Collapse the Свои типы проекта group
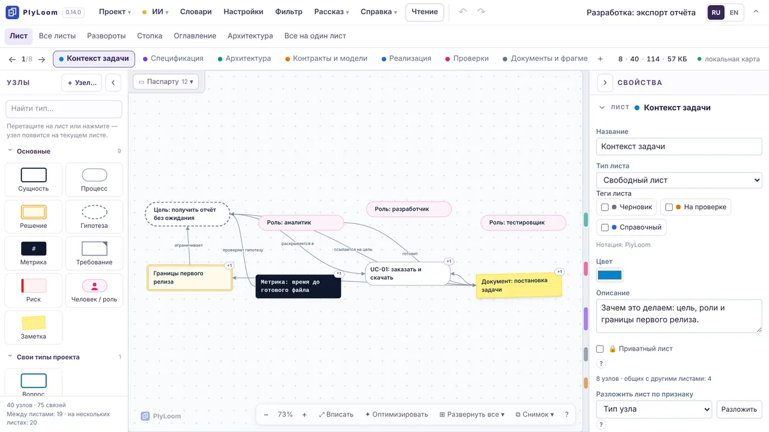Viewport: 769px width, 432px height. (x=10, y=357)
